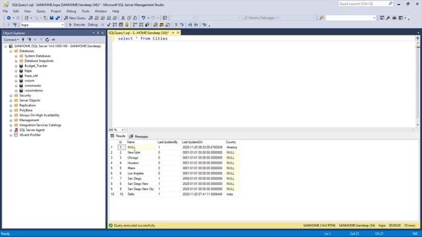
Task: Expand the Security folder
Action: pyautogui.click(x=11, y=95)
